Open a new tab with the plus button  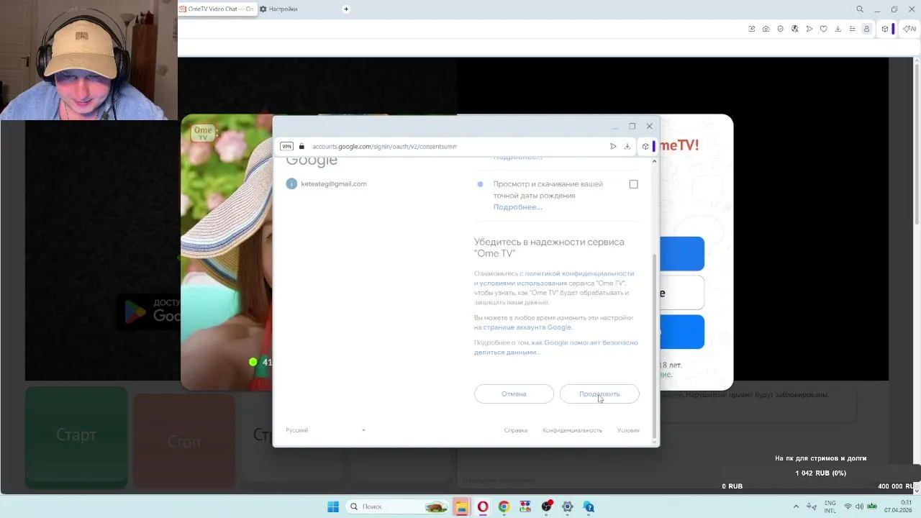[346, 9]
